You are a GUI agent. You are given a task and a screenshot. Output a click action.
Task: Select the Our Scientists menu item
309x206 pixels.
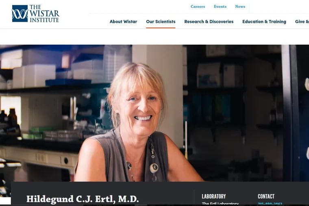pos(161,22)
